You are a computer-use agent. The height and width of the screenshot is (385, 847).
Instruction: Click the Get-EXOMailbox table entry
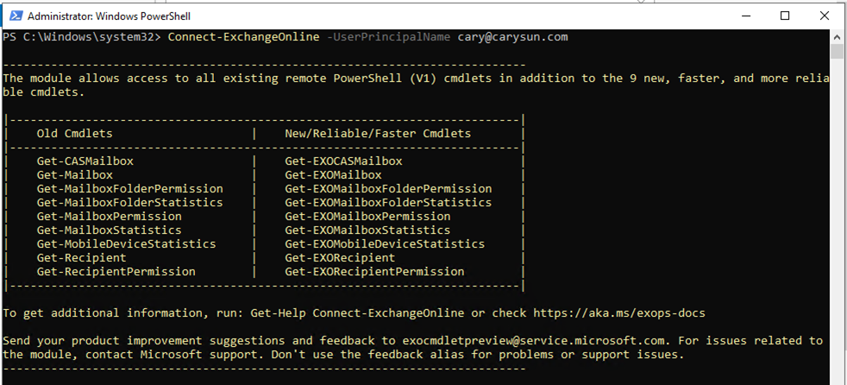pyautogui.click(x=333, y=175)
